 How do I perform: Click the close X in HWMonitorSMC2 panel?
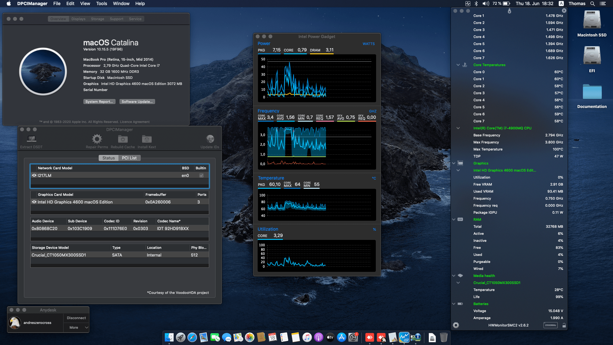pos(564,11)
